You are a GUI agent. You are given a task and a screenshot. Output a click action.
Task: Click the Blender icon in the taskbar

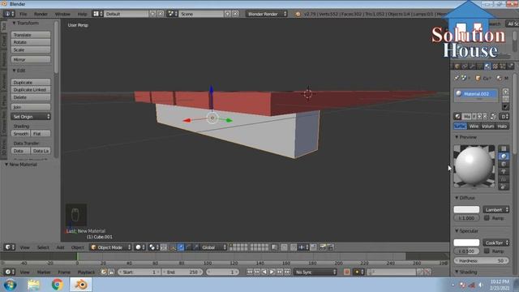click(x=81, y=285)
